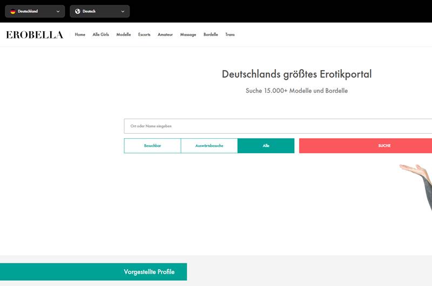
Task: Focus the Ort oder Name search field
Action: coord(275,126)
